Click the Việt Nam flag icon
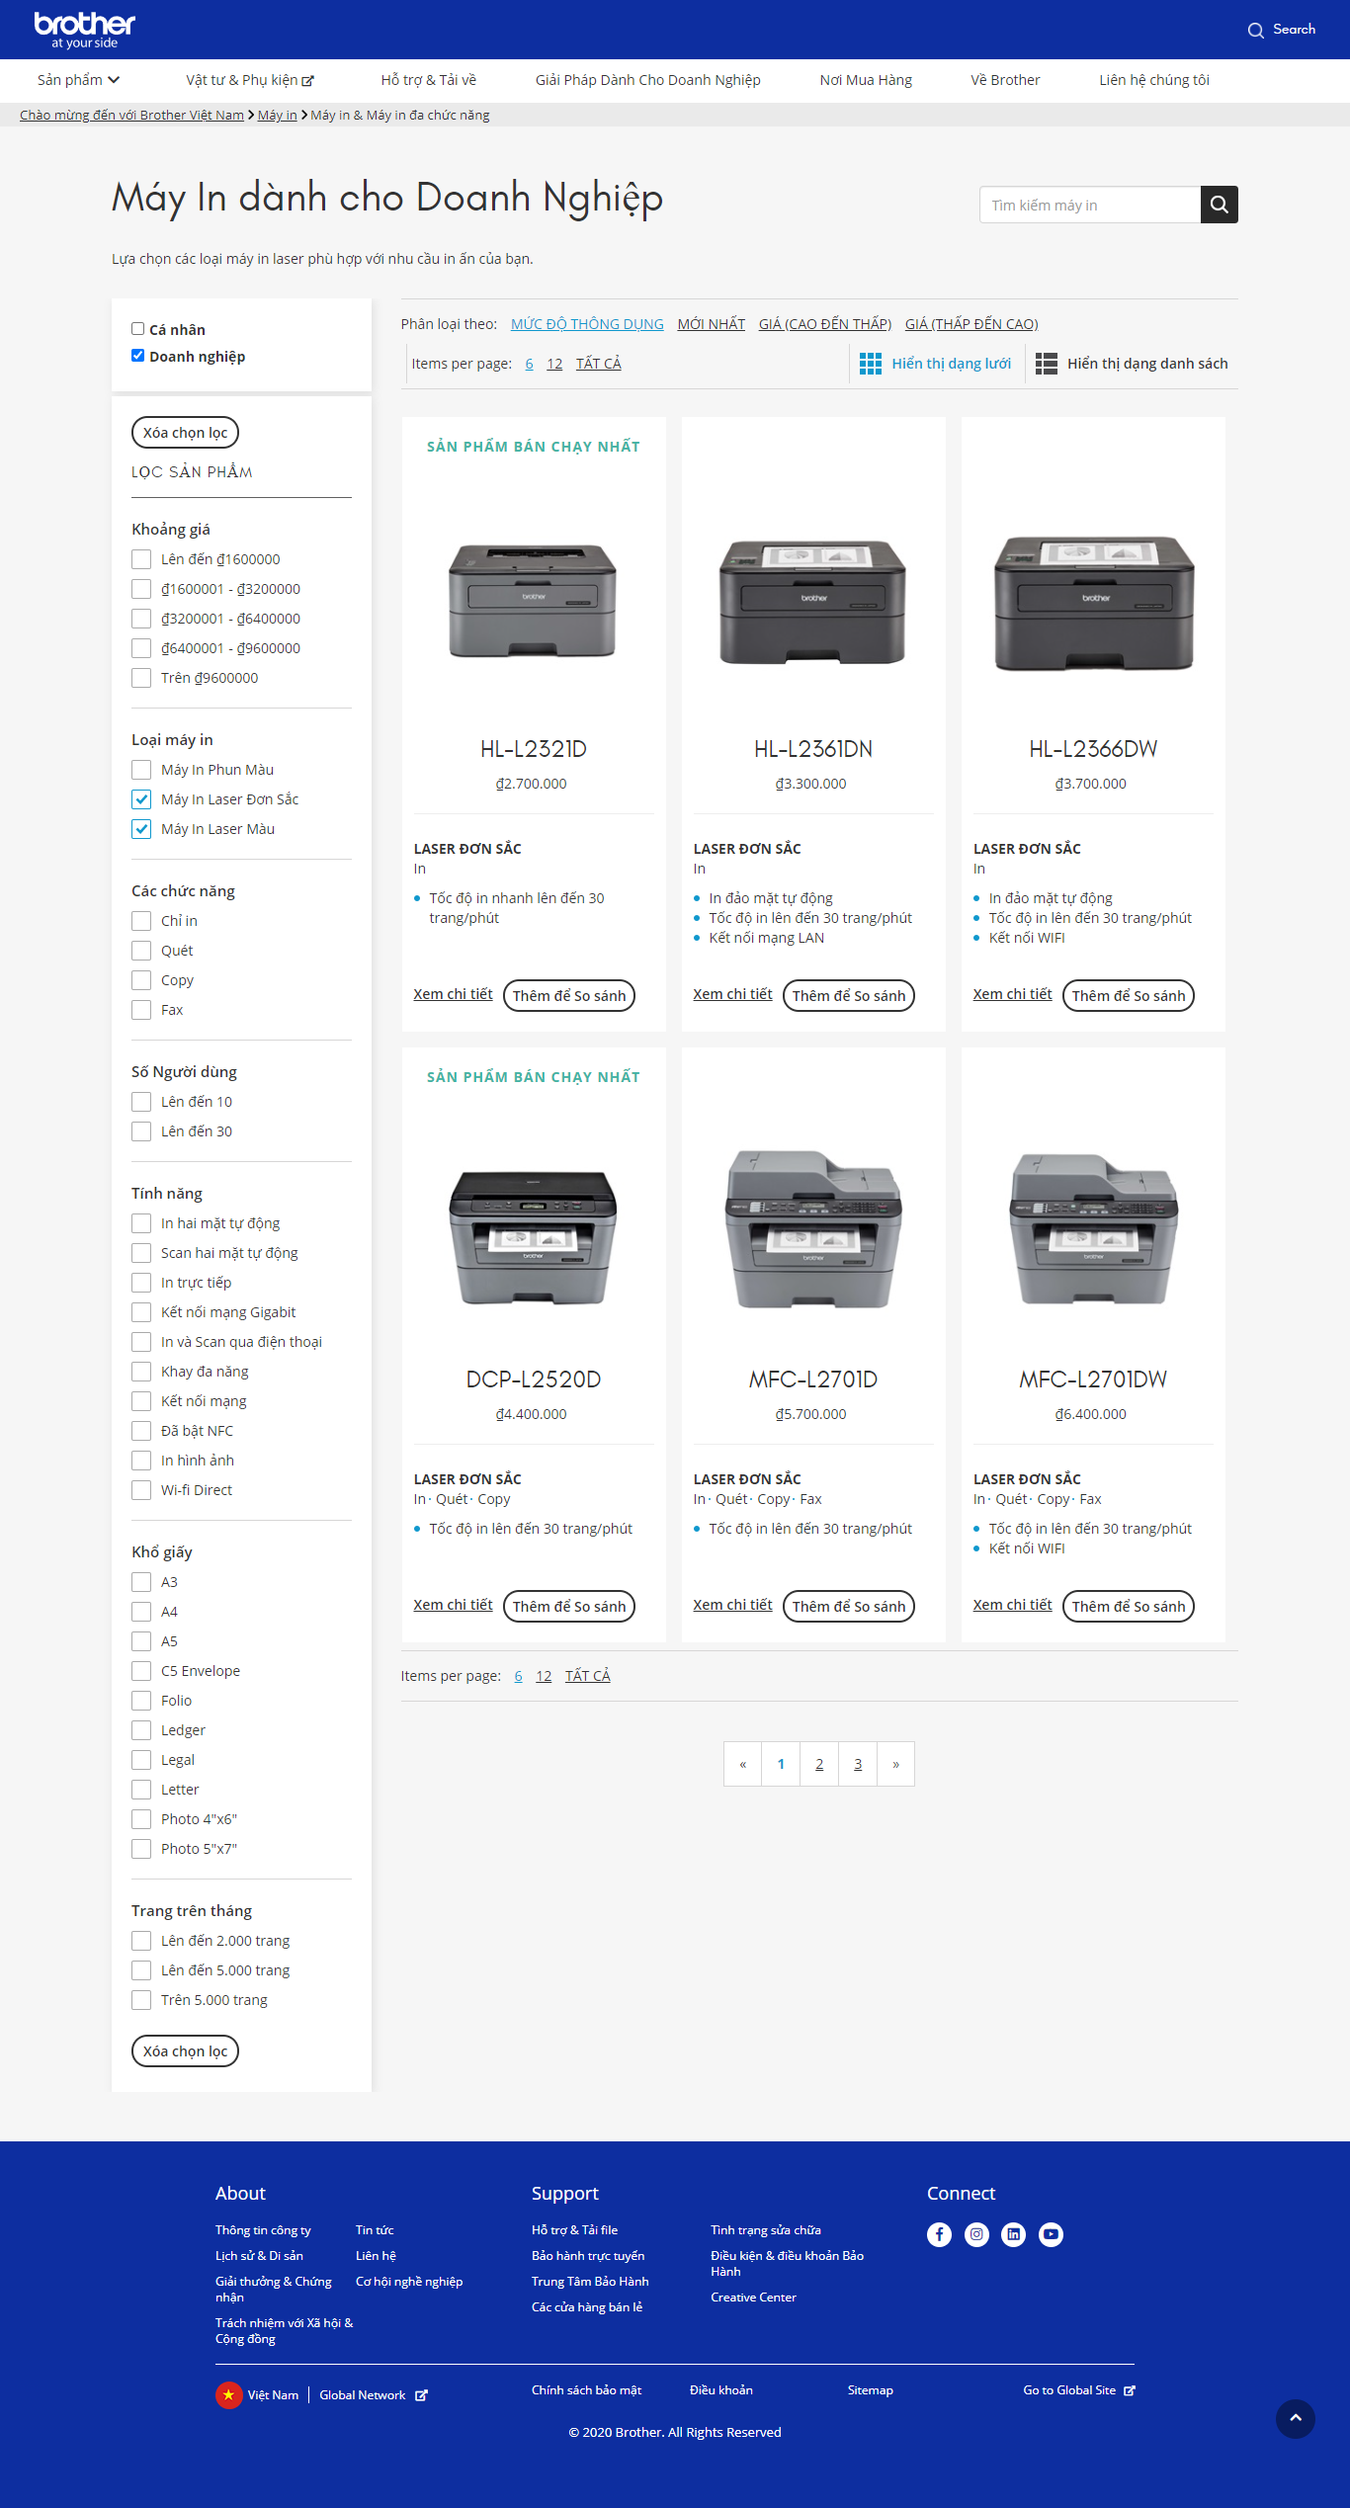This screenshot has width=1350, height=2508. (x=228, y=2394)
